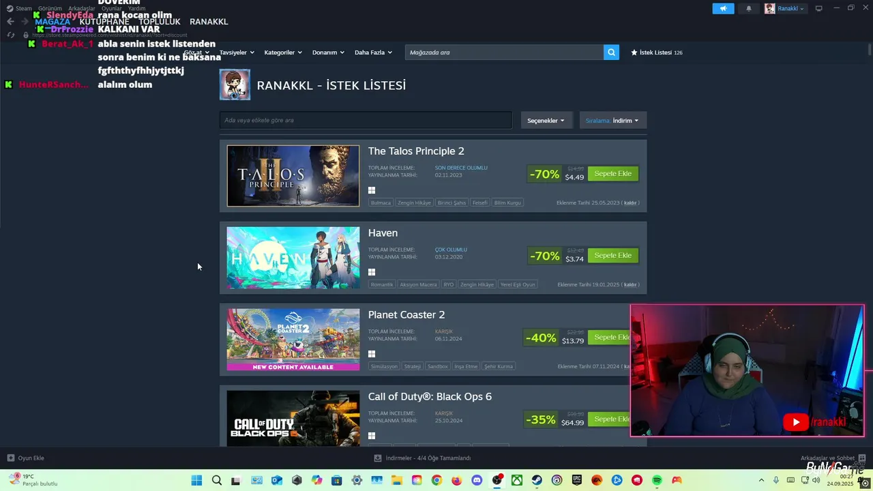Click the Yerel Eşli Oyun tag

tap(518, 284)
